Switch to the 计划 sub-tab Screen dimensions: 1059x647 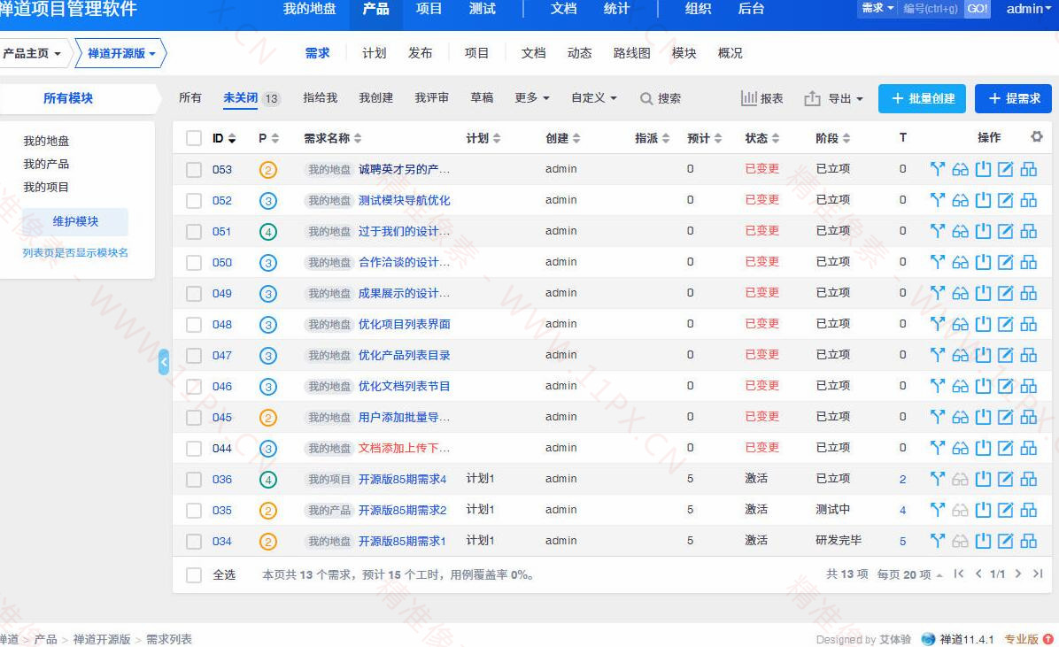(x=375, y=53)
